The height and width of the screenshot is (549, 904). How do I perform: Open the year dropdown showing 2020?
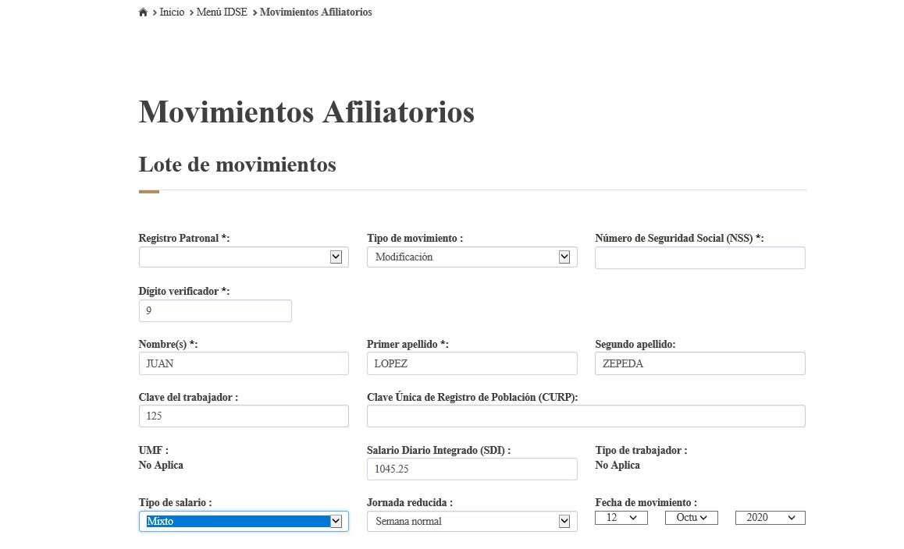coord(770,517)
